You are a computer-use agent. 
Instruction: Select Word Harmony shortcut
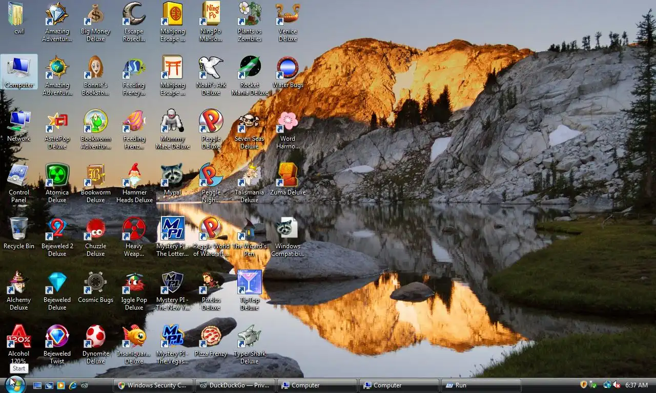[288, 129]
